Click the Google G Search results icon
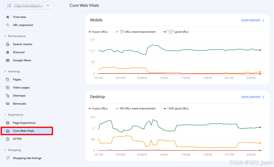The image size is (274, 167). coord(7,44)
